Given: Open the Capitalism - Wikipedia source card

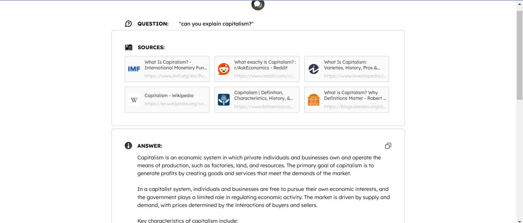Looking at the screenshot, I should coord(167,100).
